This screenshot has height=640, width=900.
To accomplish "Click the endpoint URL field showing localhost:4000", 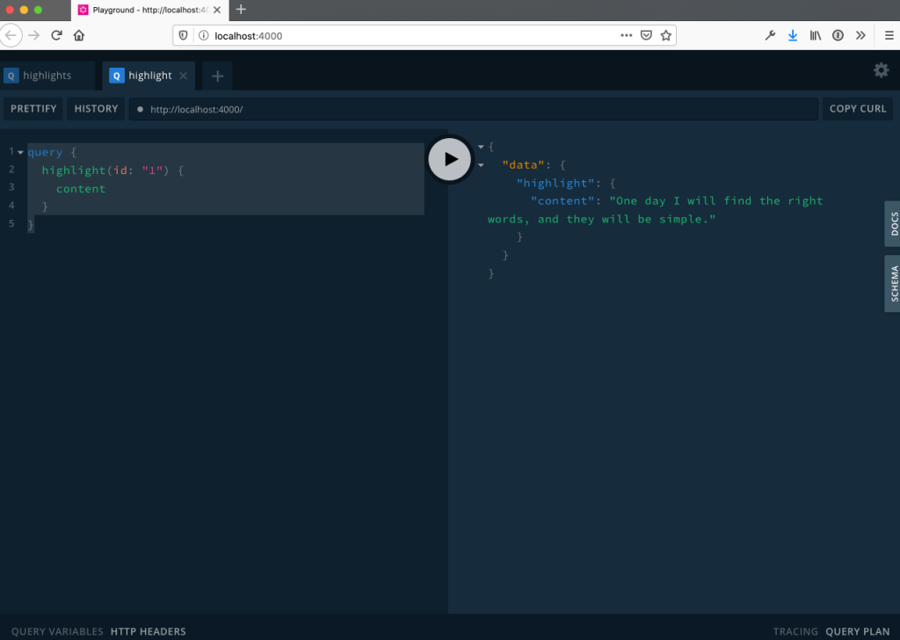I will pyautogui.click(x=483, y=108).
